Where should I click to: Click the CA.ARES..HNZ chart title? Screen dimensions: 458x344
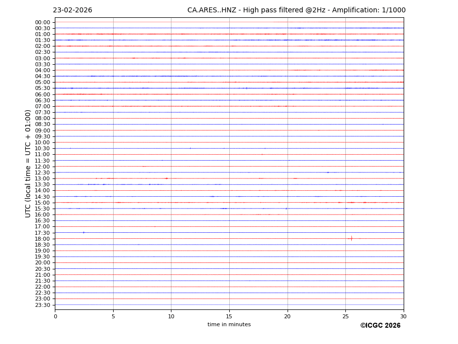[296, 10]
